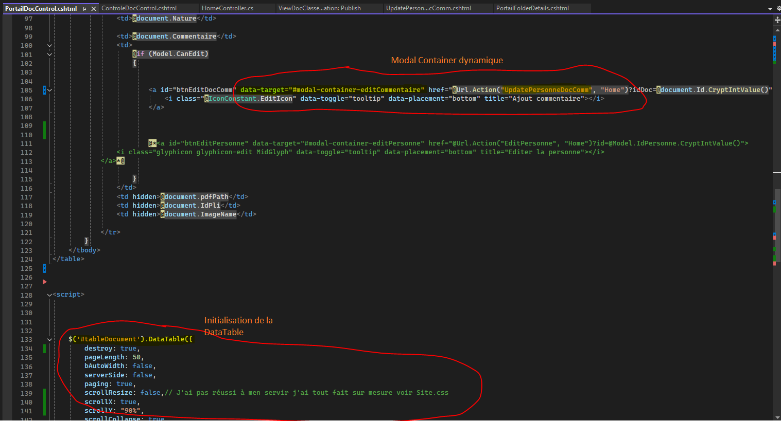781x421 pixels.
Task: Click the green change bar at line 134
Action: pyautogui.click(x=44, y=349)
